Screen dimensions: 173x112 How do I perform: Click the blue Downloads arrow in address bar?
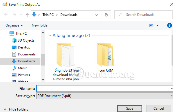(x=34, y=14)
